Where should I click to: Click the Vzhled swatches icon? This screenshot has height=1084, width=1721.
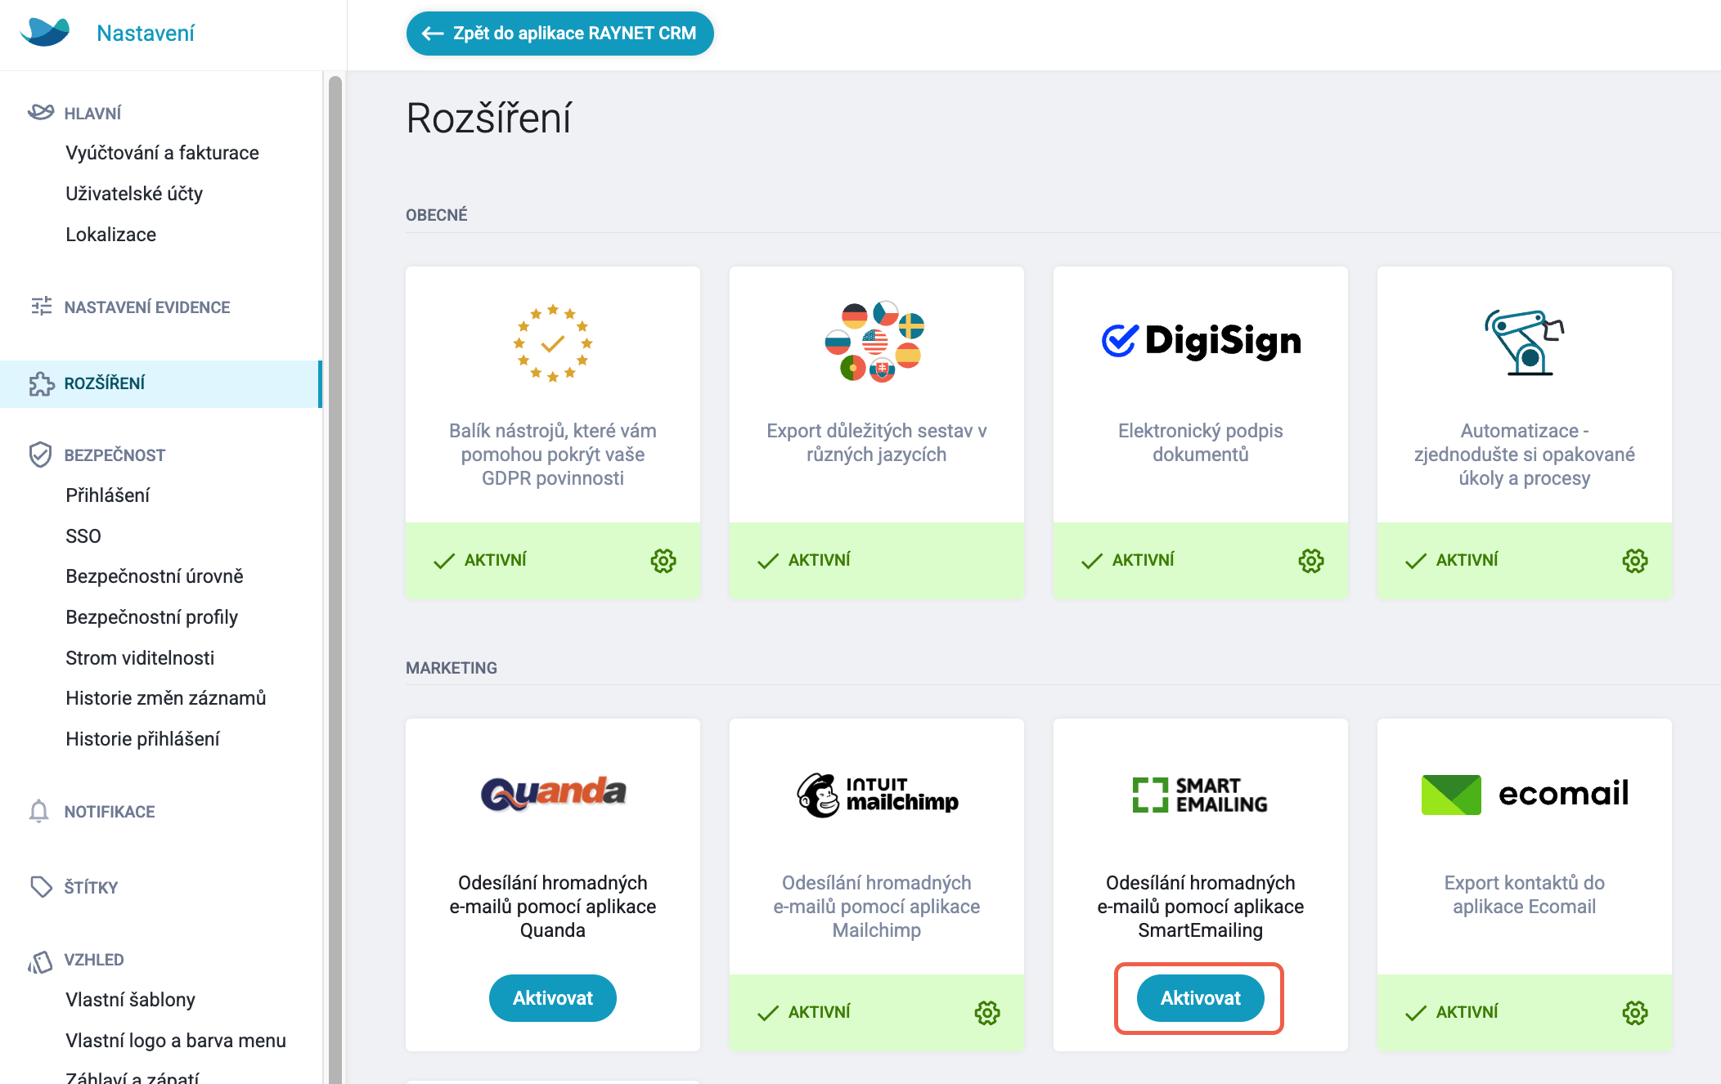point(40,961)
